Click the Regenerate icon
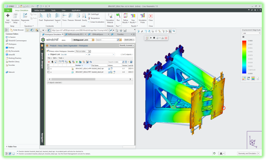 (x=25, y=16)
